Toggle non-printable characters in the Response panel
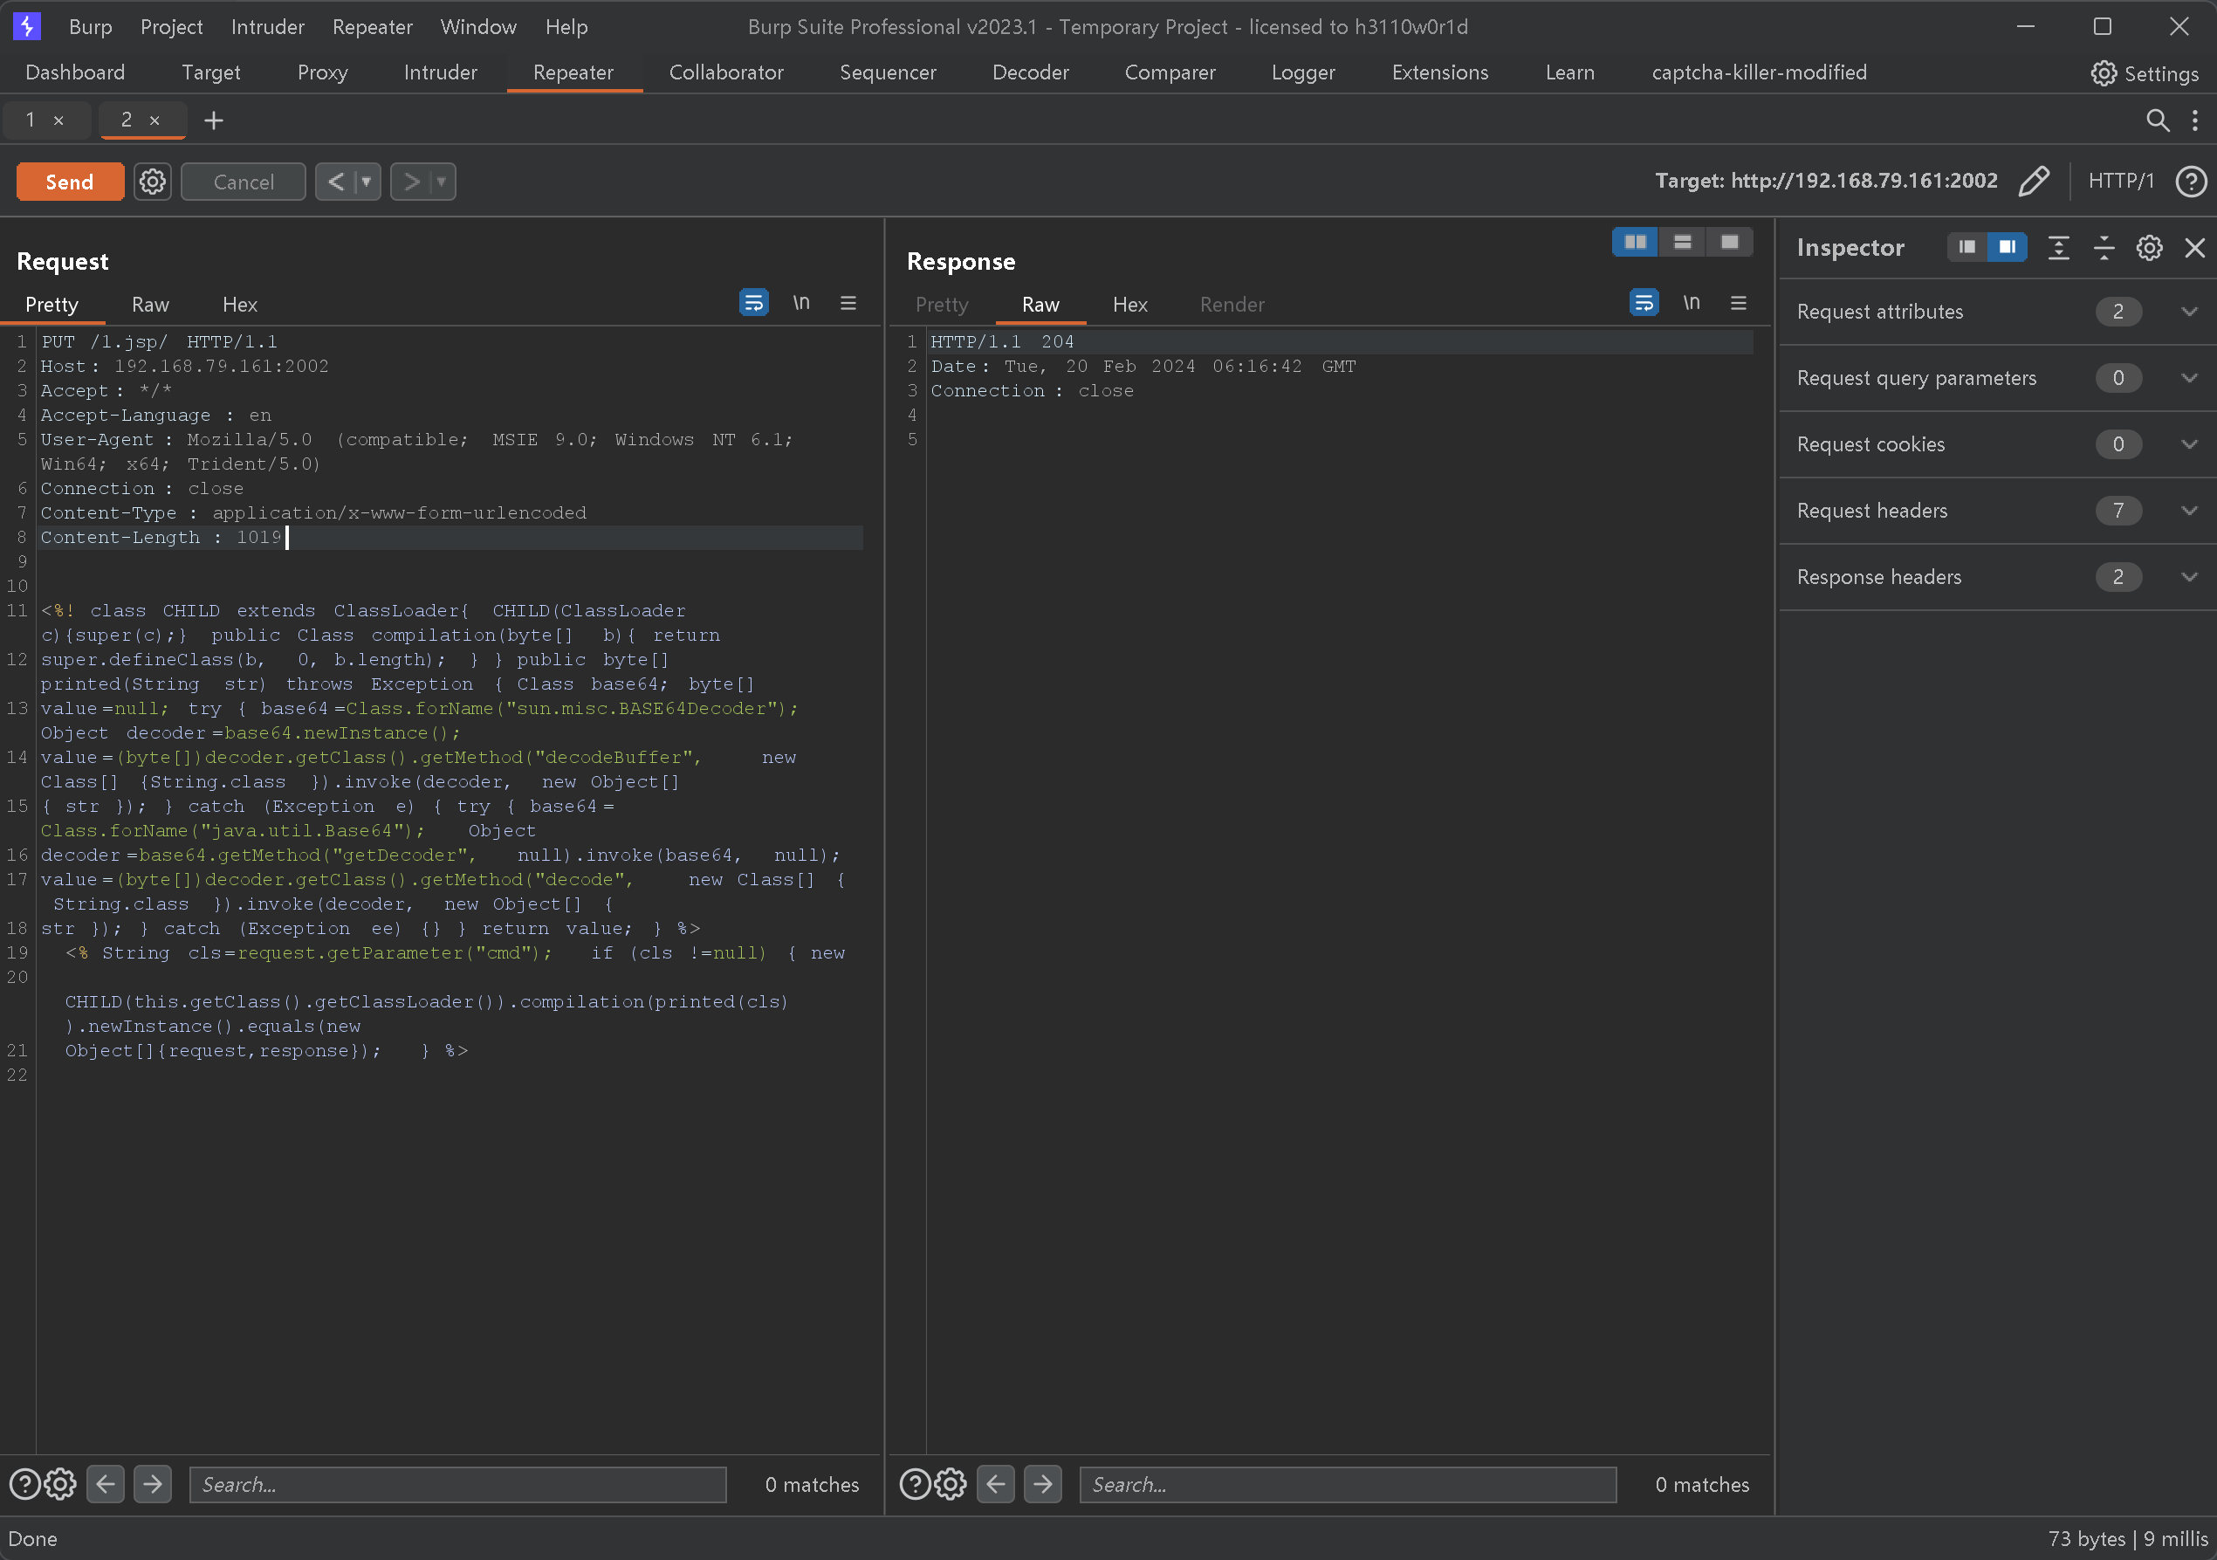The width and height of the screenshot is (2217, 1560). pos(1691,303)
